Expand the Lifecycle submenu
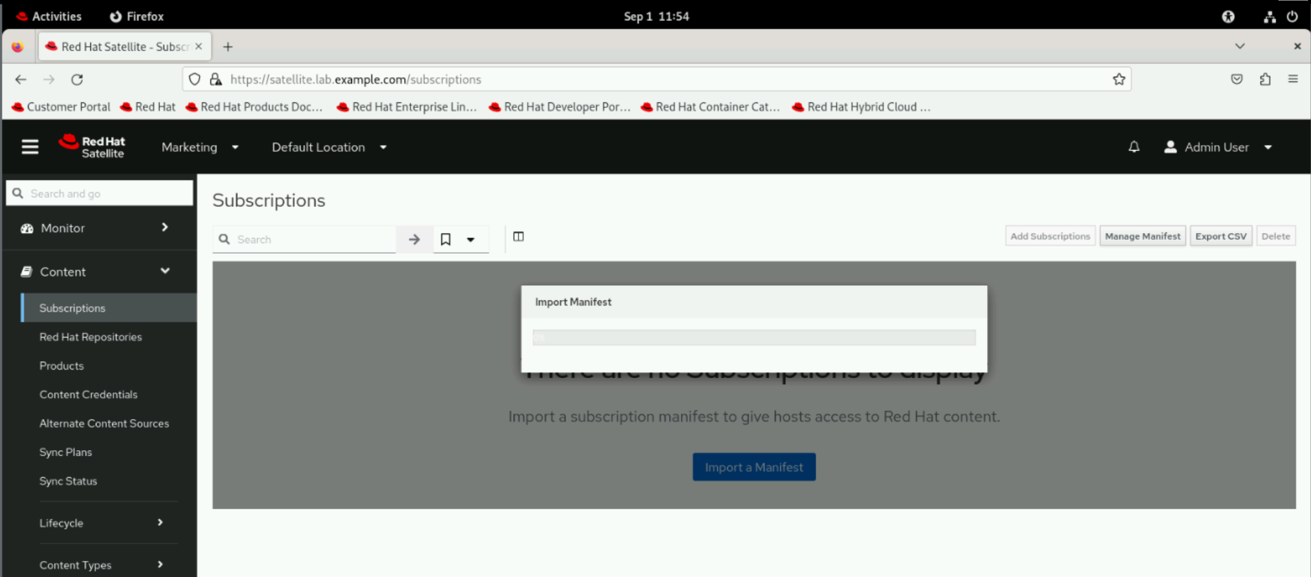1311x577 pixels. pyautogui.click(x=160, y=522)
